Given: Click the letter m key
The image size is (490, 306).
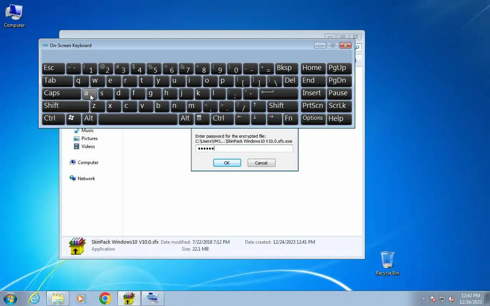Looking at the screenshot, I should pyautogui.click(x=194, y=106).
